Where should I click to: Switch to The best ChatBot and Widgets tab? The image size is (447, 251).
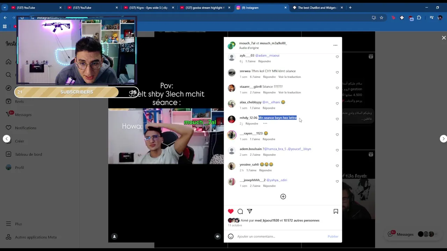tap(317, 7)
